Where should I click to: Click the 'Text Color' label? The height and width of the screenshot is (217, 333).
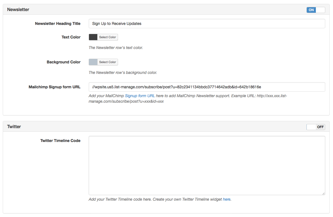[71, 37]
